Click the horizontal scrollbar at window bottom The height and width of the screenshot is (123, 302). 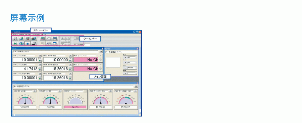[76, 115]
